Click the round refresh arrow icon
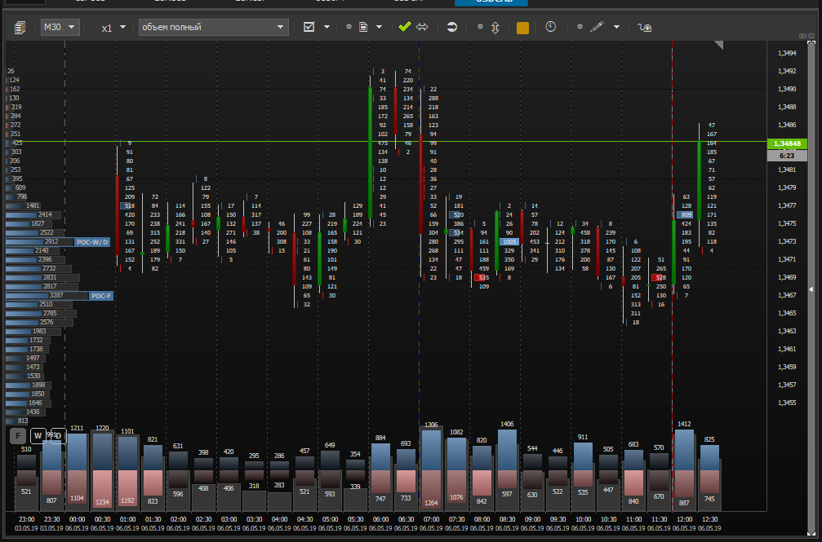Viewport: 822px width, 542px height. tap(452, 27)
